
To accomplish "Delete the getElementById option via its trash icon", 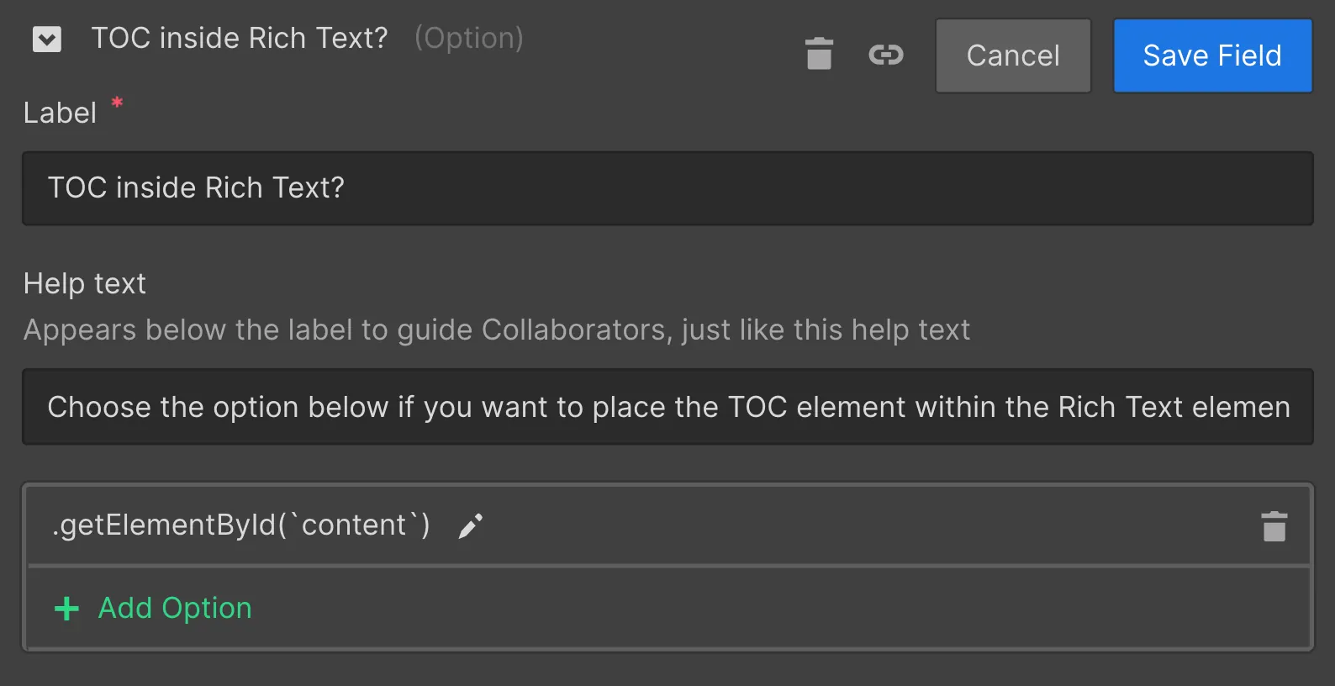I will click(x=1273, y=526).
